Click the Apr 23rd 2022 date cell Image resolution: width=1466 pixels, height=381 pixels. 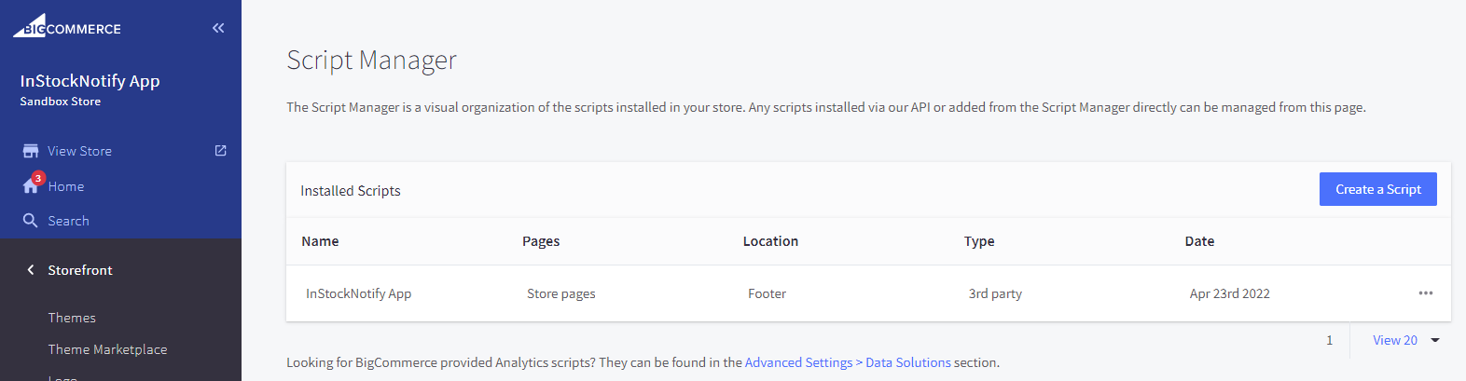click(x=1229, y=293)
